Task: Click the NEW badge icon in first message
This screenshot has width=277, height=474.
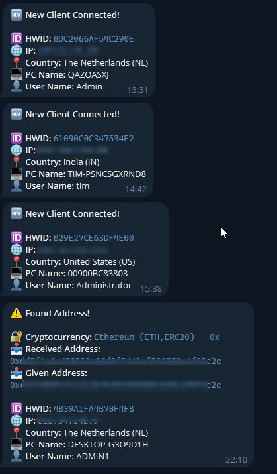Action: click(17, 15)
